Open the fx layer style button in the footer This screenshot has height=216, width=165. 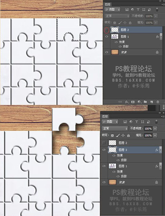(x=127, y=102)
